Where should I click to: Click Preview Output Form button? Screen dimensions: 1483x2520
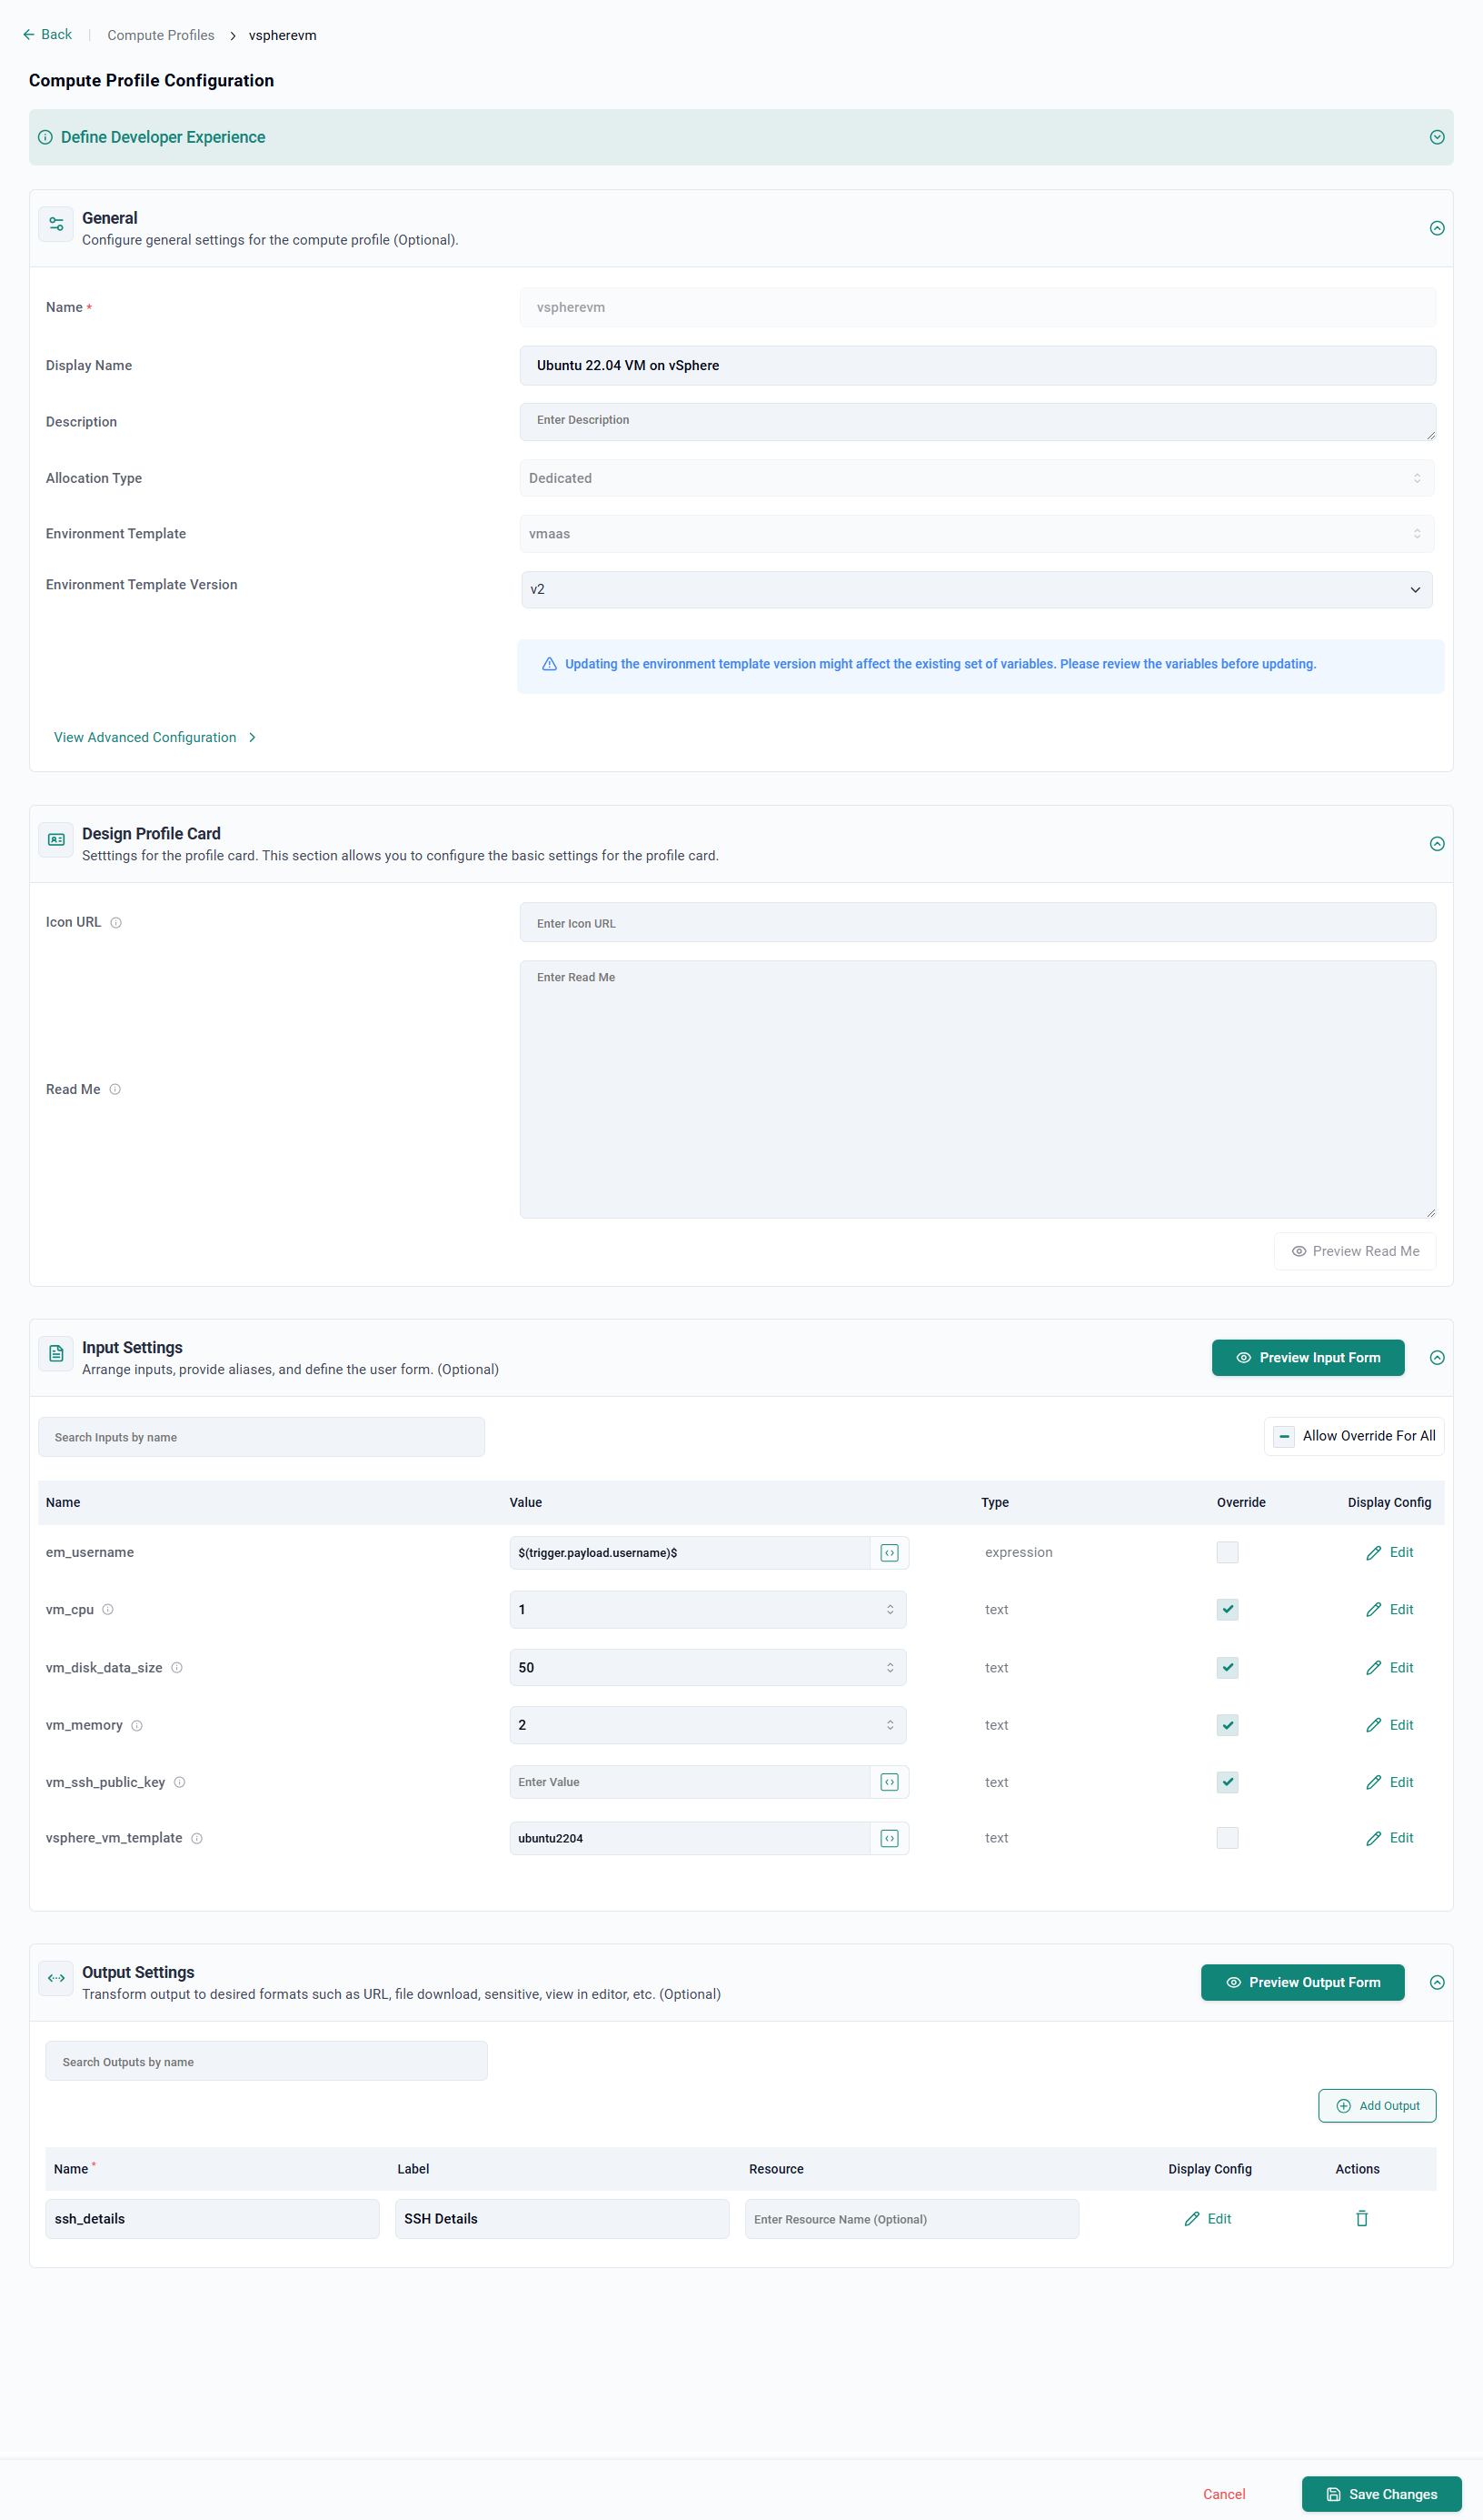click(x=1302, y=1983)
